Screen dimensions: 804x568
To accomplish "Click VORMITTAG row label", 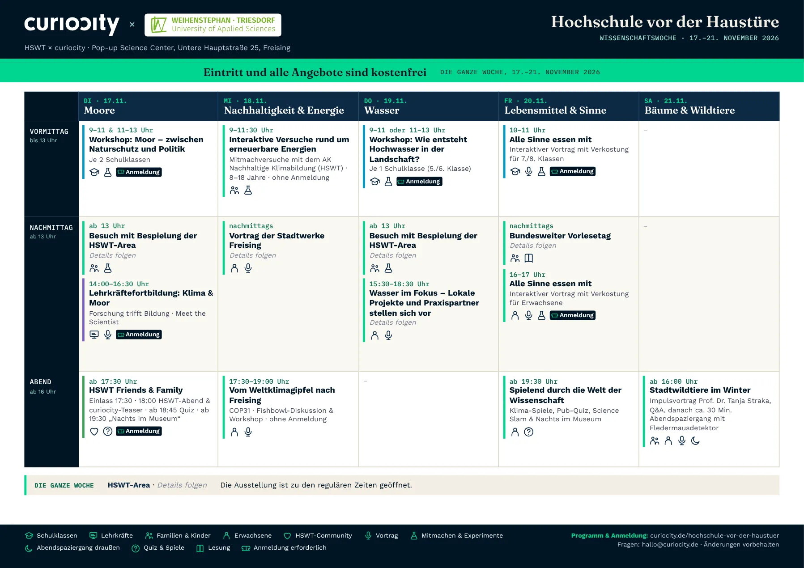I will (x=49, y=131).
